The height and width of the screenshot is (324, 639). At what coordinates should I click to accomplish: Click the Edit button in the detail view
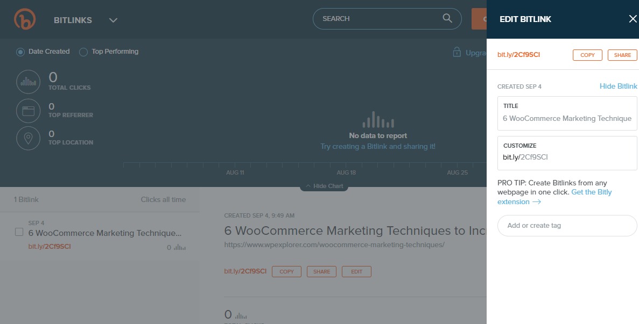point(356,271)
